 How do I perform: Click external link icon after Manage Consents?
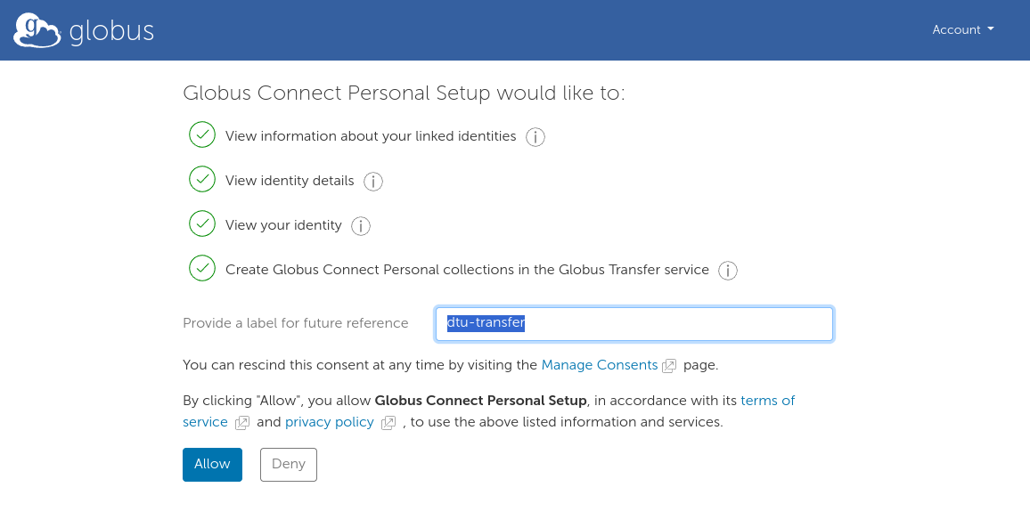pos(669,366)
